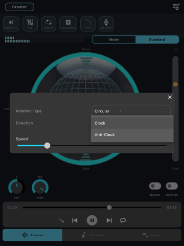Toggle the Bypass switch

tap(155, 186)
